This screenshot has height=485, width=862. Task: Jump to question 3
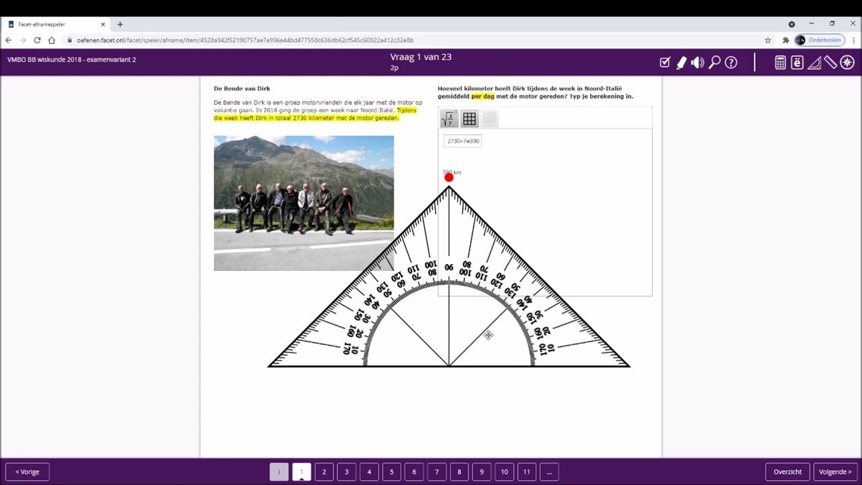click(x=347, y=472)
